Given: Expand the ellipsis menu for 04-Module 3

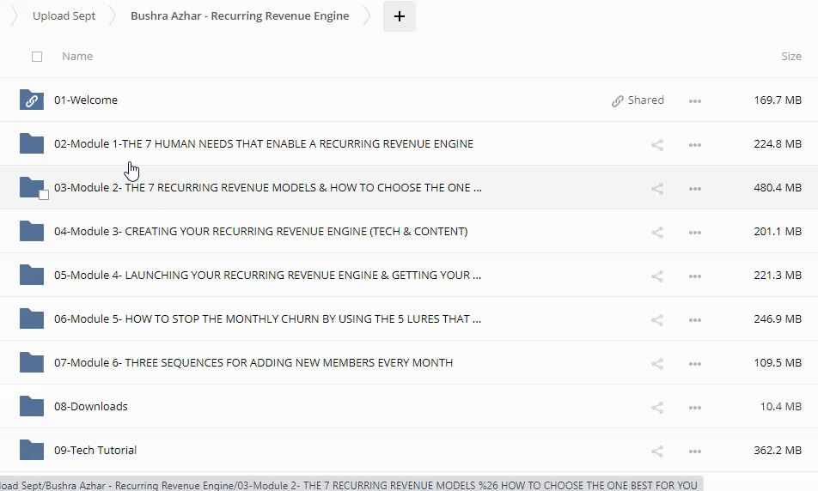Looking at the screenshot, I should click(695, 233).
